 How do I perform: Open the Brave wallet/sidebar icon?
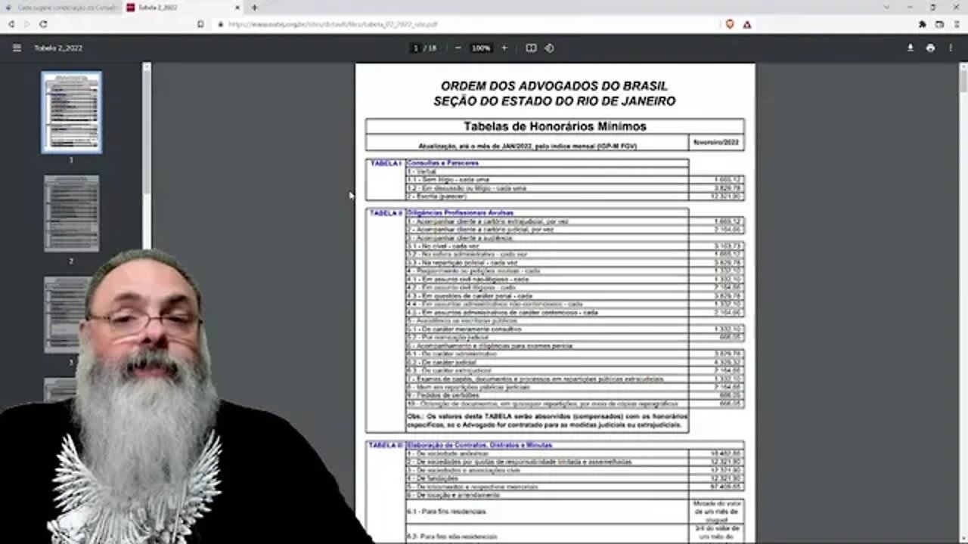point(939,24)
